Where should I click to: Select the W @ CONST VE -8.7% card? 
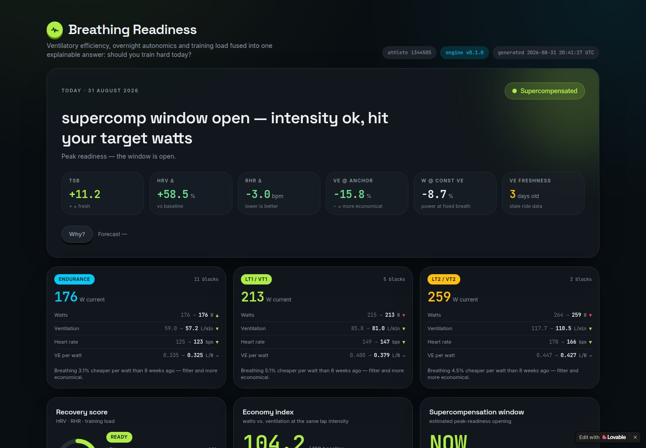point(455,194)
